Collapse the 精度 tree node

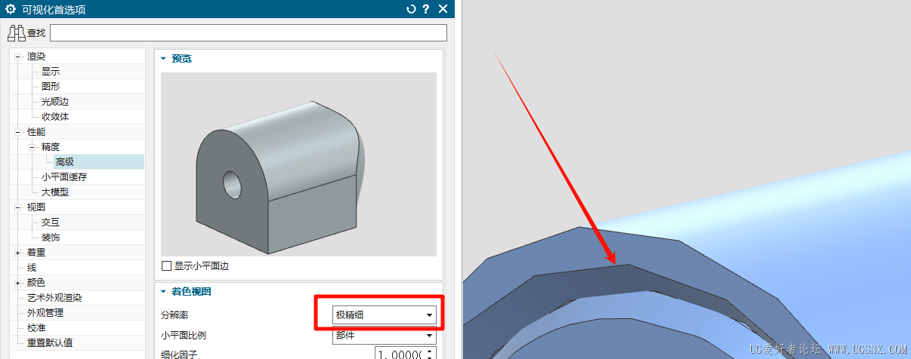[32, 147]
